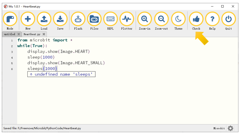Open the settings gear in status bar
Viewport: 241px width, 134px height.
point(230,128)
